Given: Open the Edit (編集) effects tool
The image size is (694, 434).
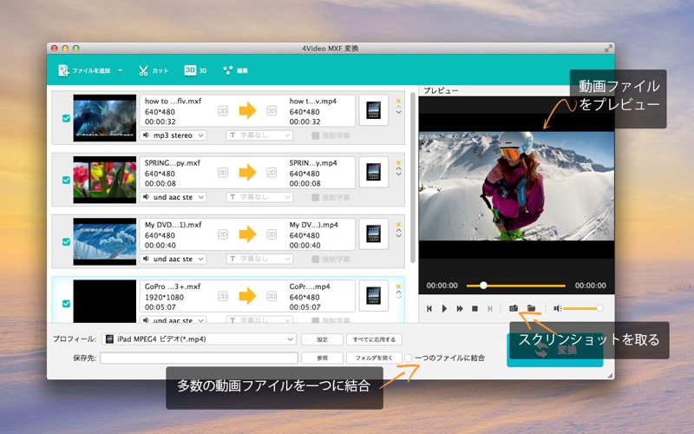Looking at the screenshot, I should tap(235, 70).
